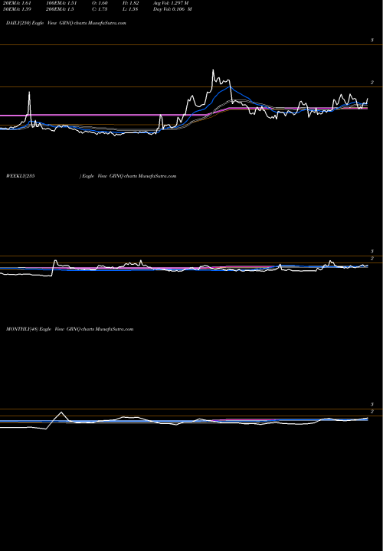This screenshot has width=383, height=551.
Task: Select the high price H: 1.82
Action: click(x=132, y=3)
